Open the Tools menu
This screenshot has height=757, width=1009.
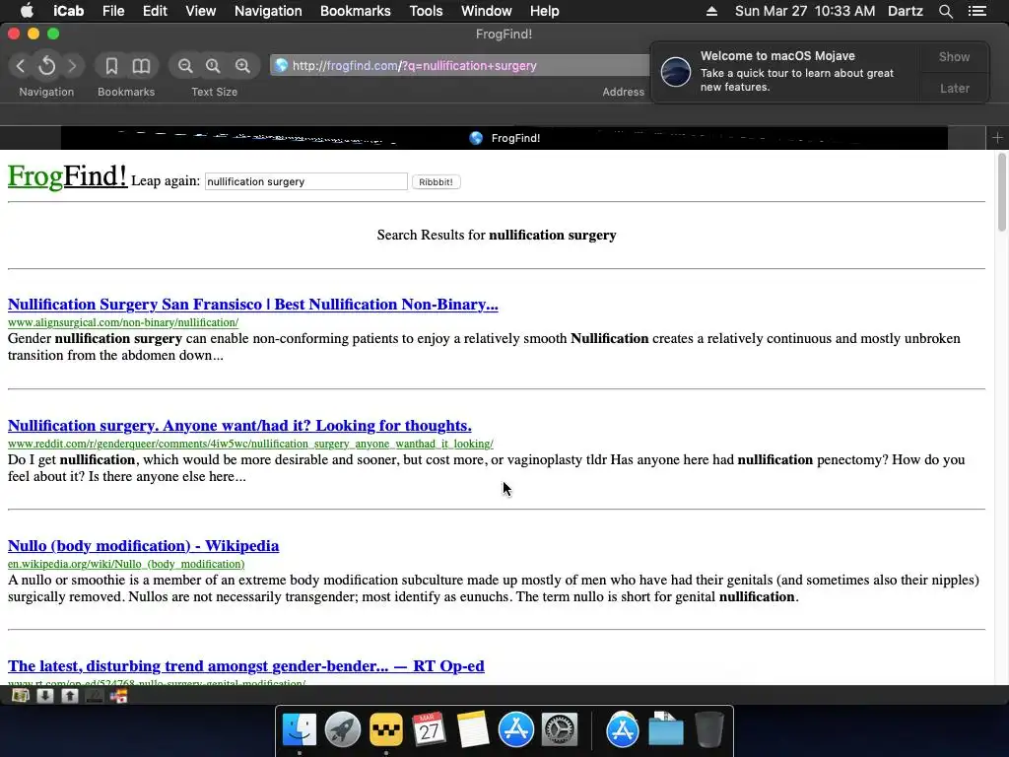pos(426,11)
